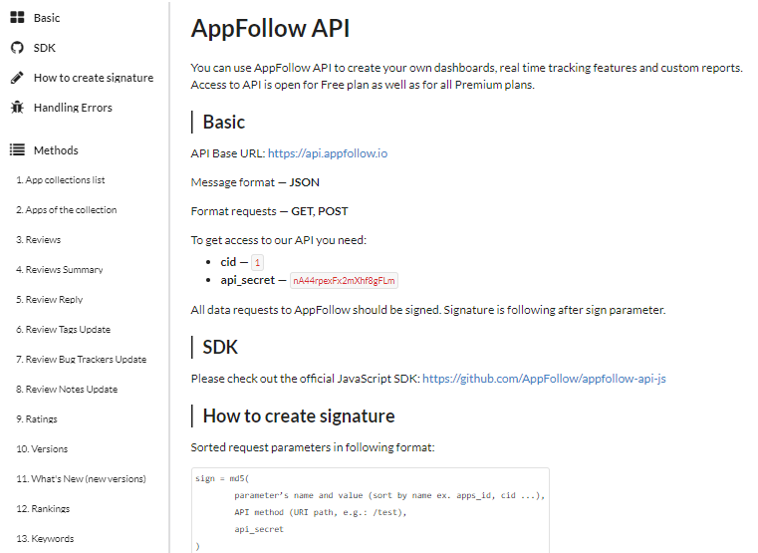
Task: Select Apps of the collection menu item
Action: (x=66, y=210)
